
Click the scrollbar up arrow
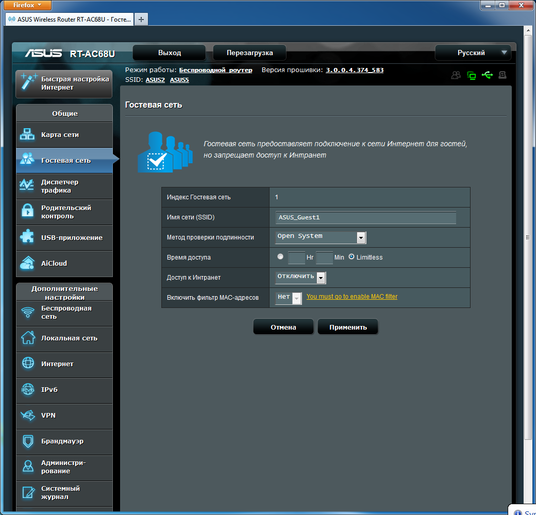click(x=528, y=30)
